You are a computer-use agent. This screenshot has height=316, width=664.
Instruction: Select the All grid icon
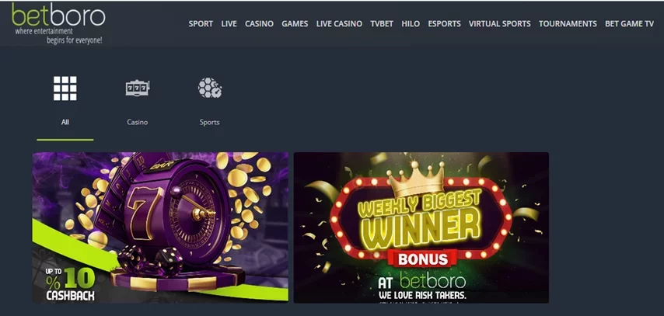65,89
